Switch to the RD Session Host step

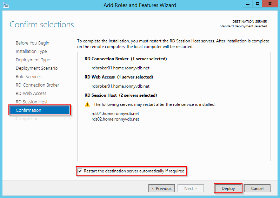pyautogui.click(x=32, y=102)
